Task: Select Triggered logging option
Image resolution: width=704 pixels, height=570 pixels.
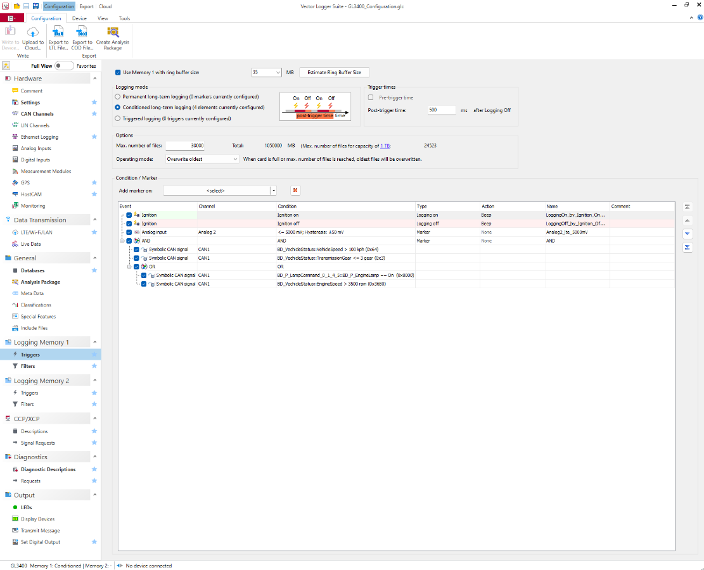Action: pos(118,118)
